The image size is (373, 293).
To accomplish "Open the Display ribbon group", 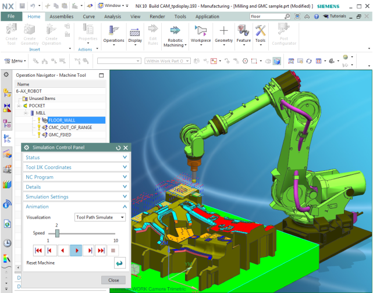I will [135, 35].
